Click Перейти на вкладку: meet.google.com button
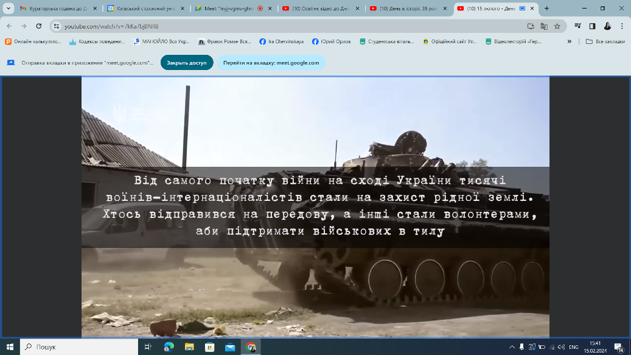 [x=271, y=63]
